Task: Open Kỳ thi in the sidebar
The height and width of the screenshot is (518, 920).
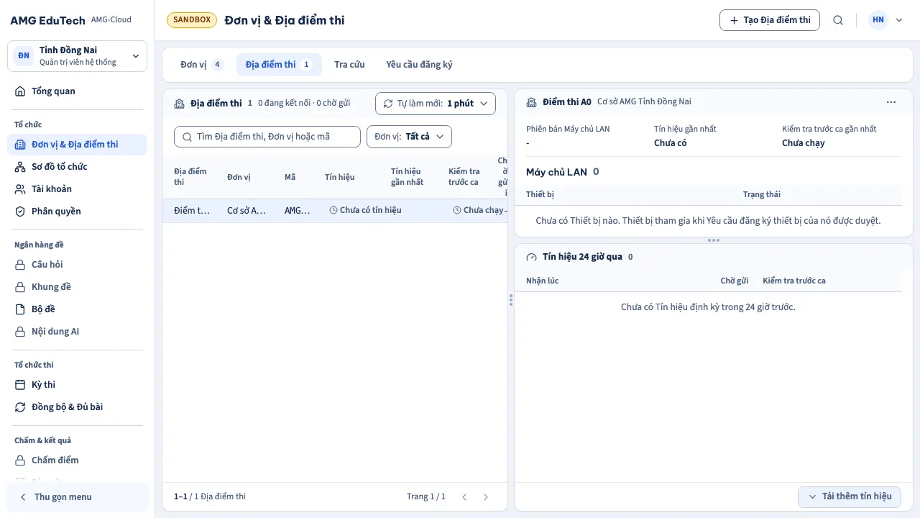Action: pos(77,385)
